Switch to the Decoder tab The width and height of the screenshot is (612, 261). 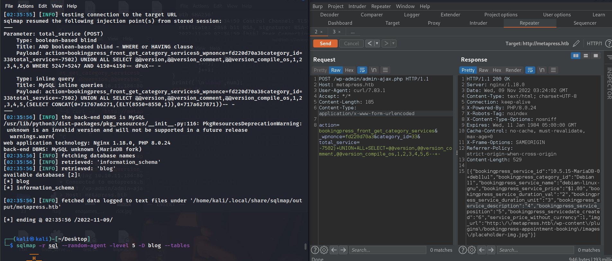point(329,15)
